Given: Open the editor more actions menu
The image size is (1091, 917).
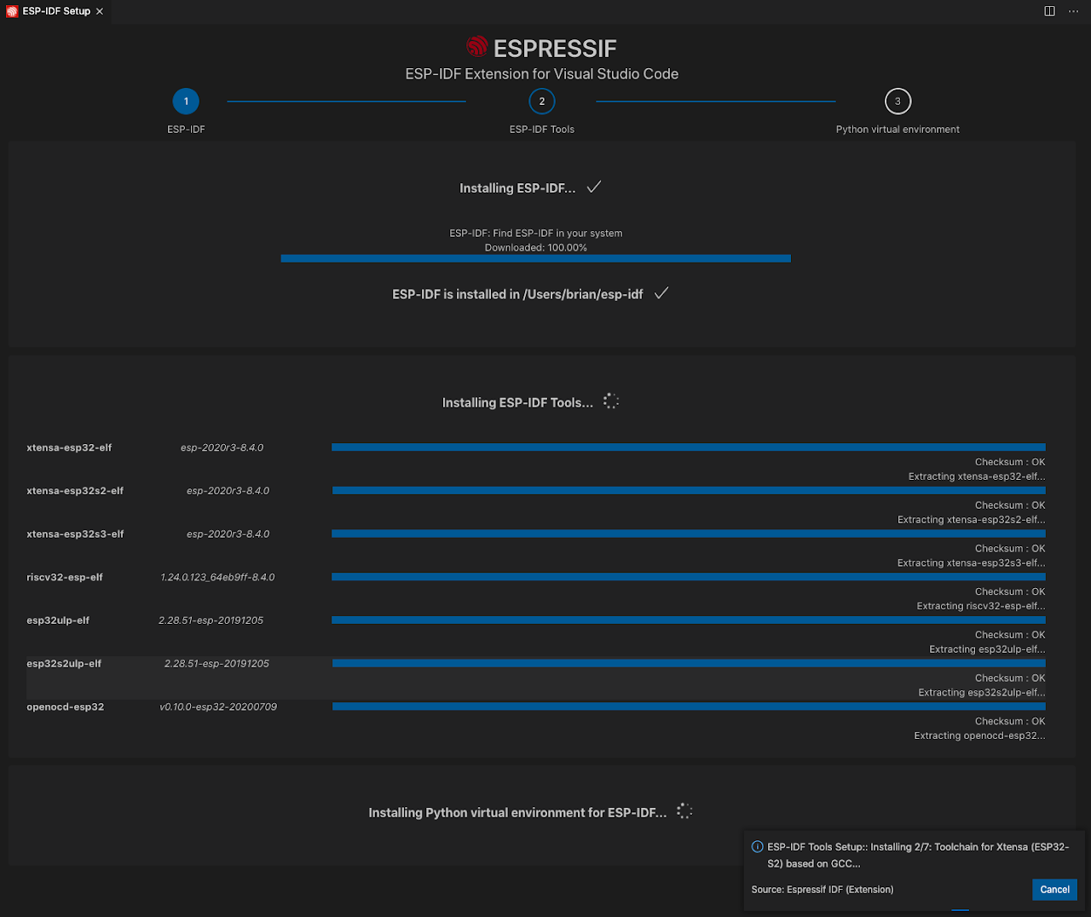Looking at the screenshot, I should (x=1073, y=11).
